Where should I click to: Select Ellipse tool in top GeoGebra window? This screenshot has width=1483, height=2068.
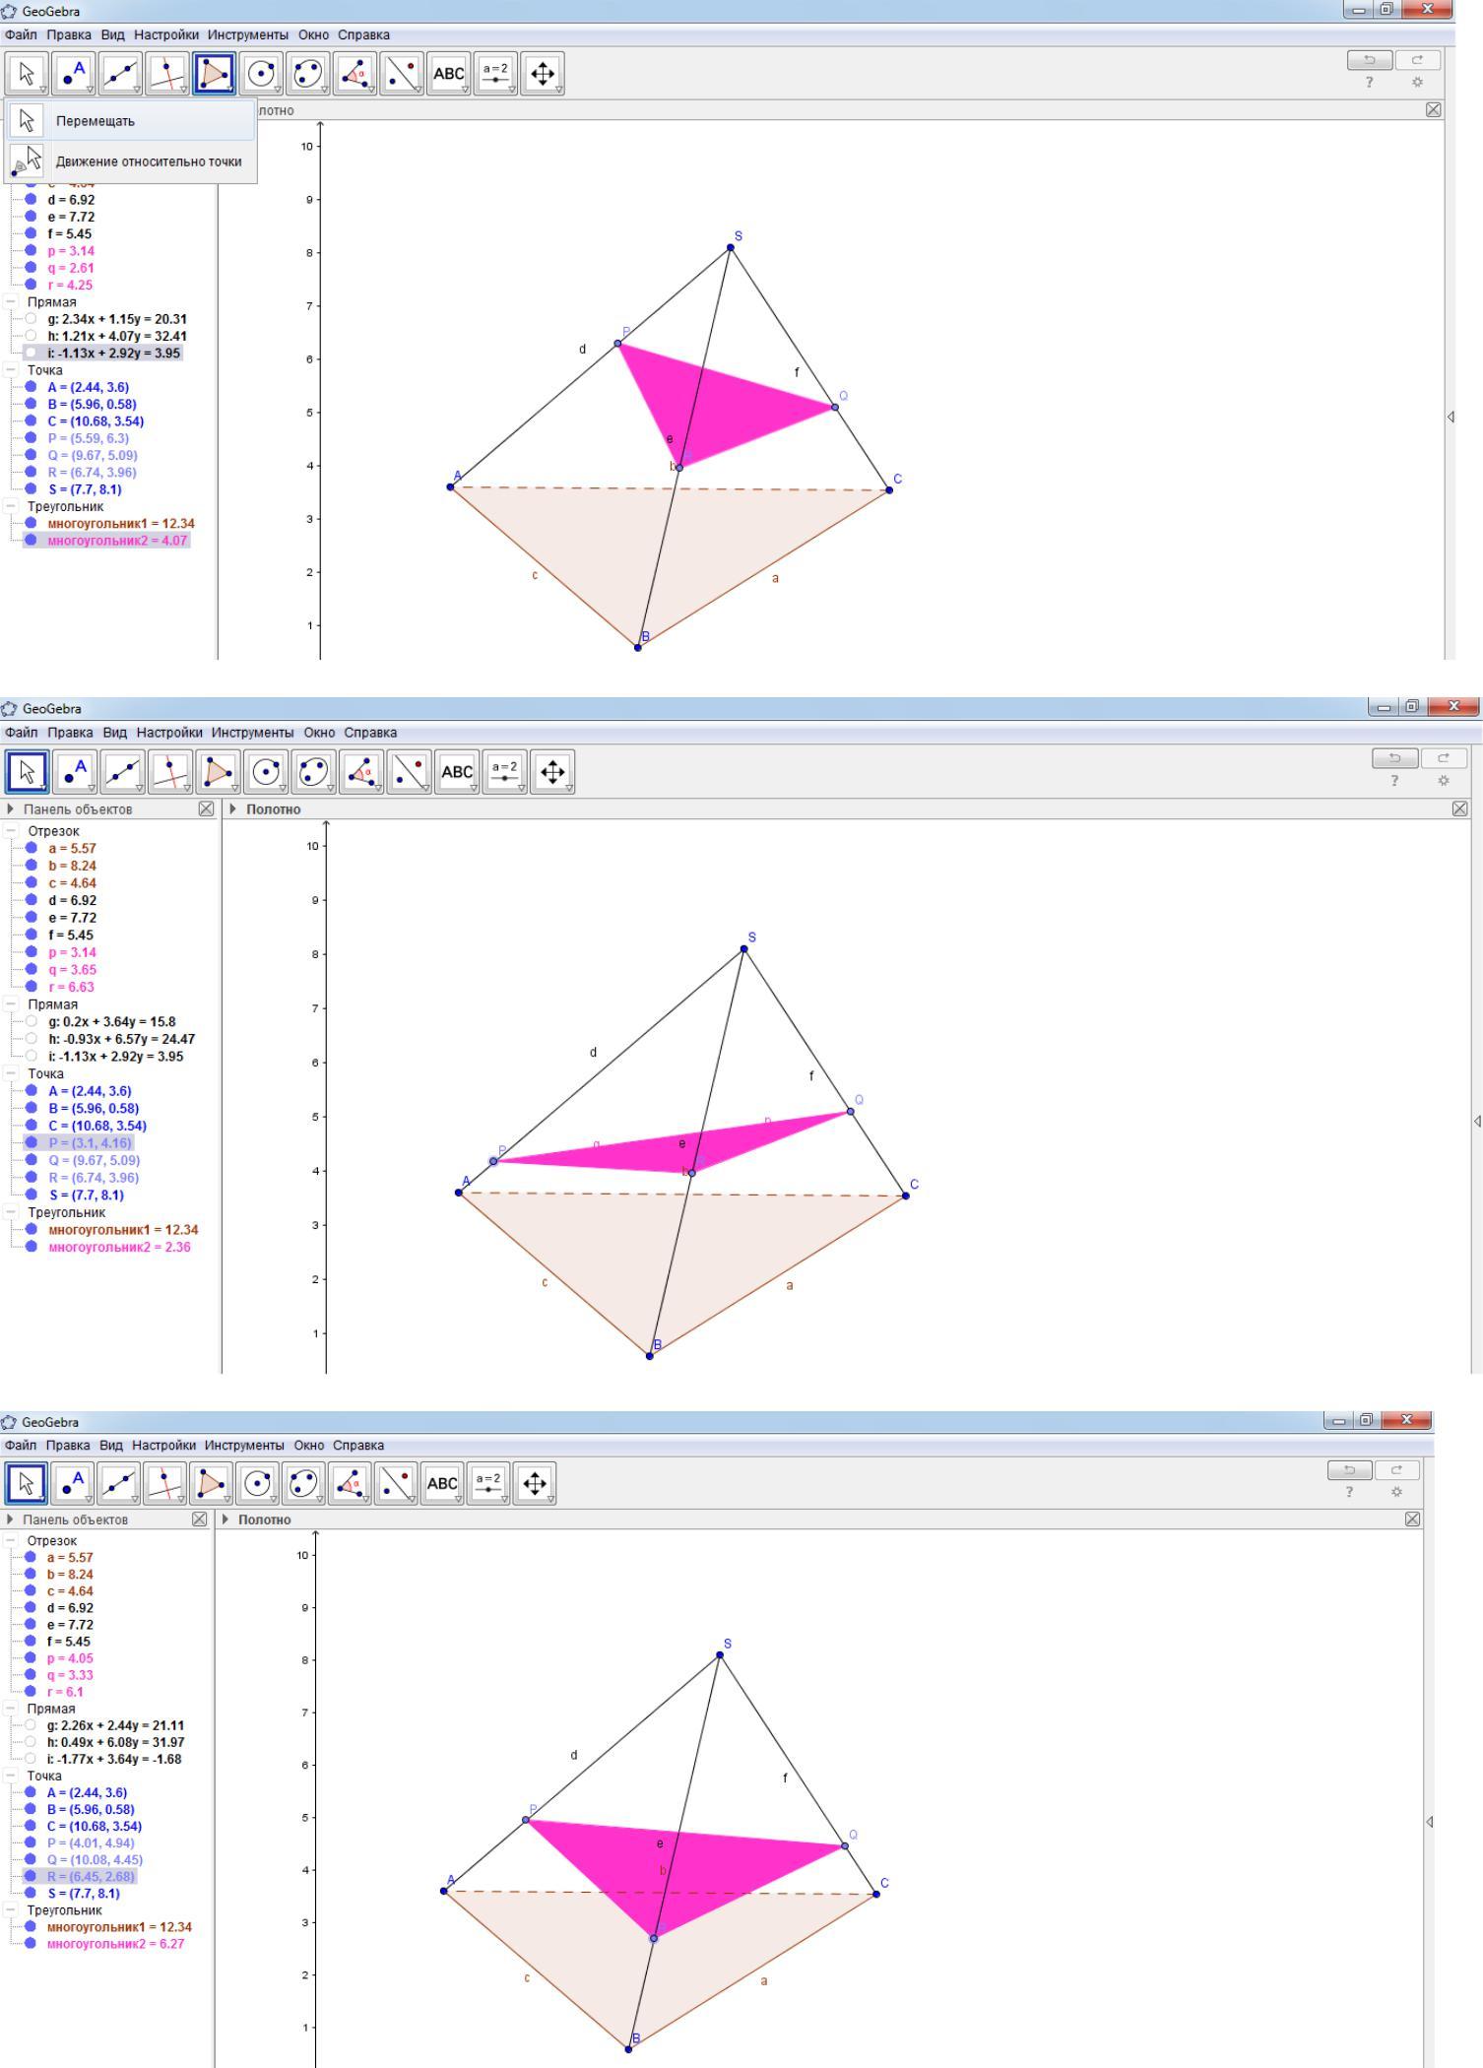click(x=308, y=74)
